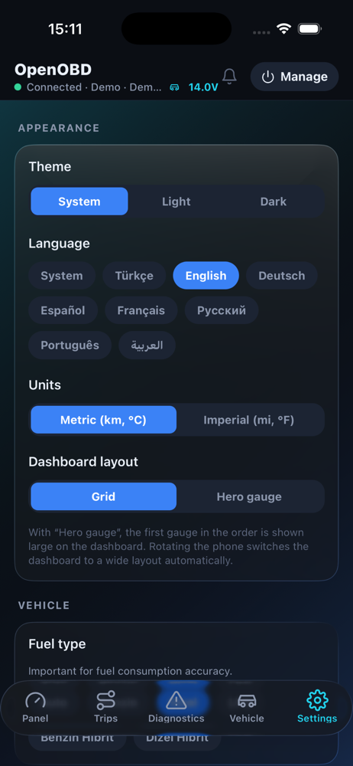The width and height of the screenshot is (353, 766).
Task: Open the Vehicle car icon tab
Action: pyautogui.click(x=247, y=701)
